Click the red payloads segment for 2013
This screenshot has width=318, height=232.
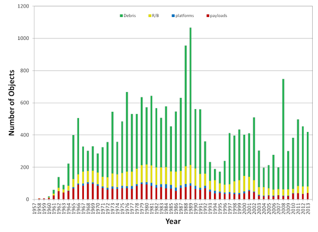pos(308,196)
